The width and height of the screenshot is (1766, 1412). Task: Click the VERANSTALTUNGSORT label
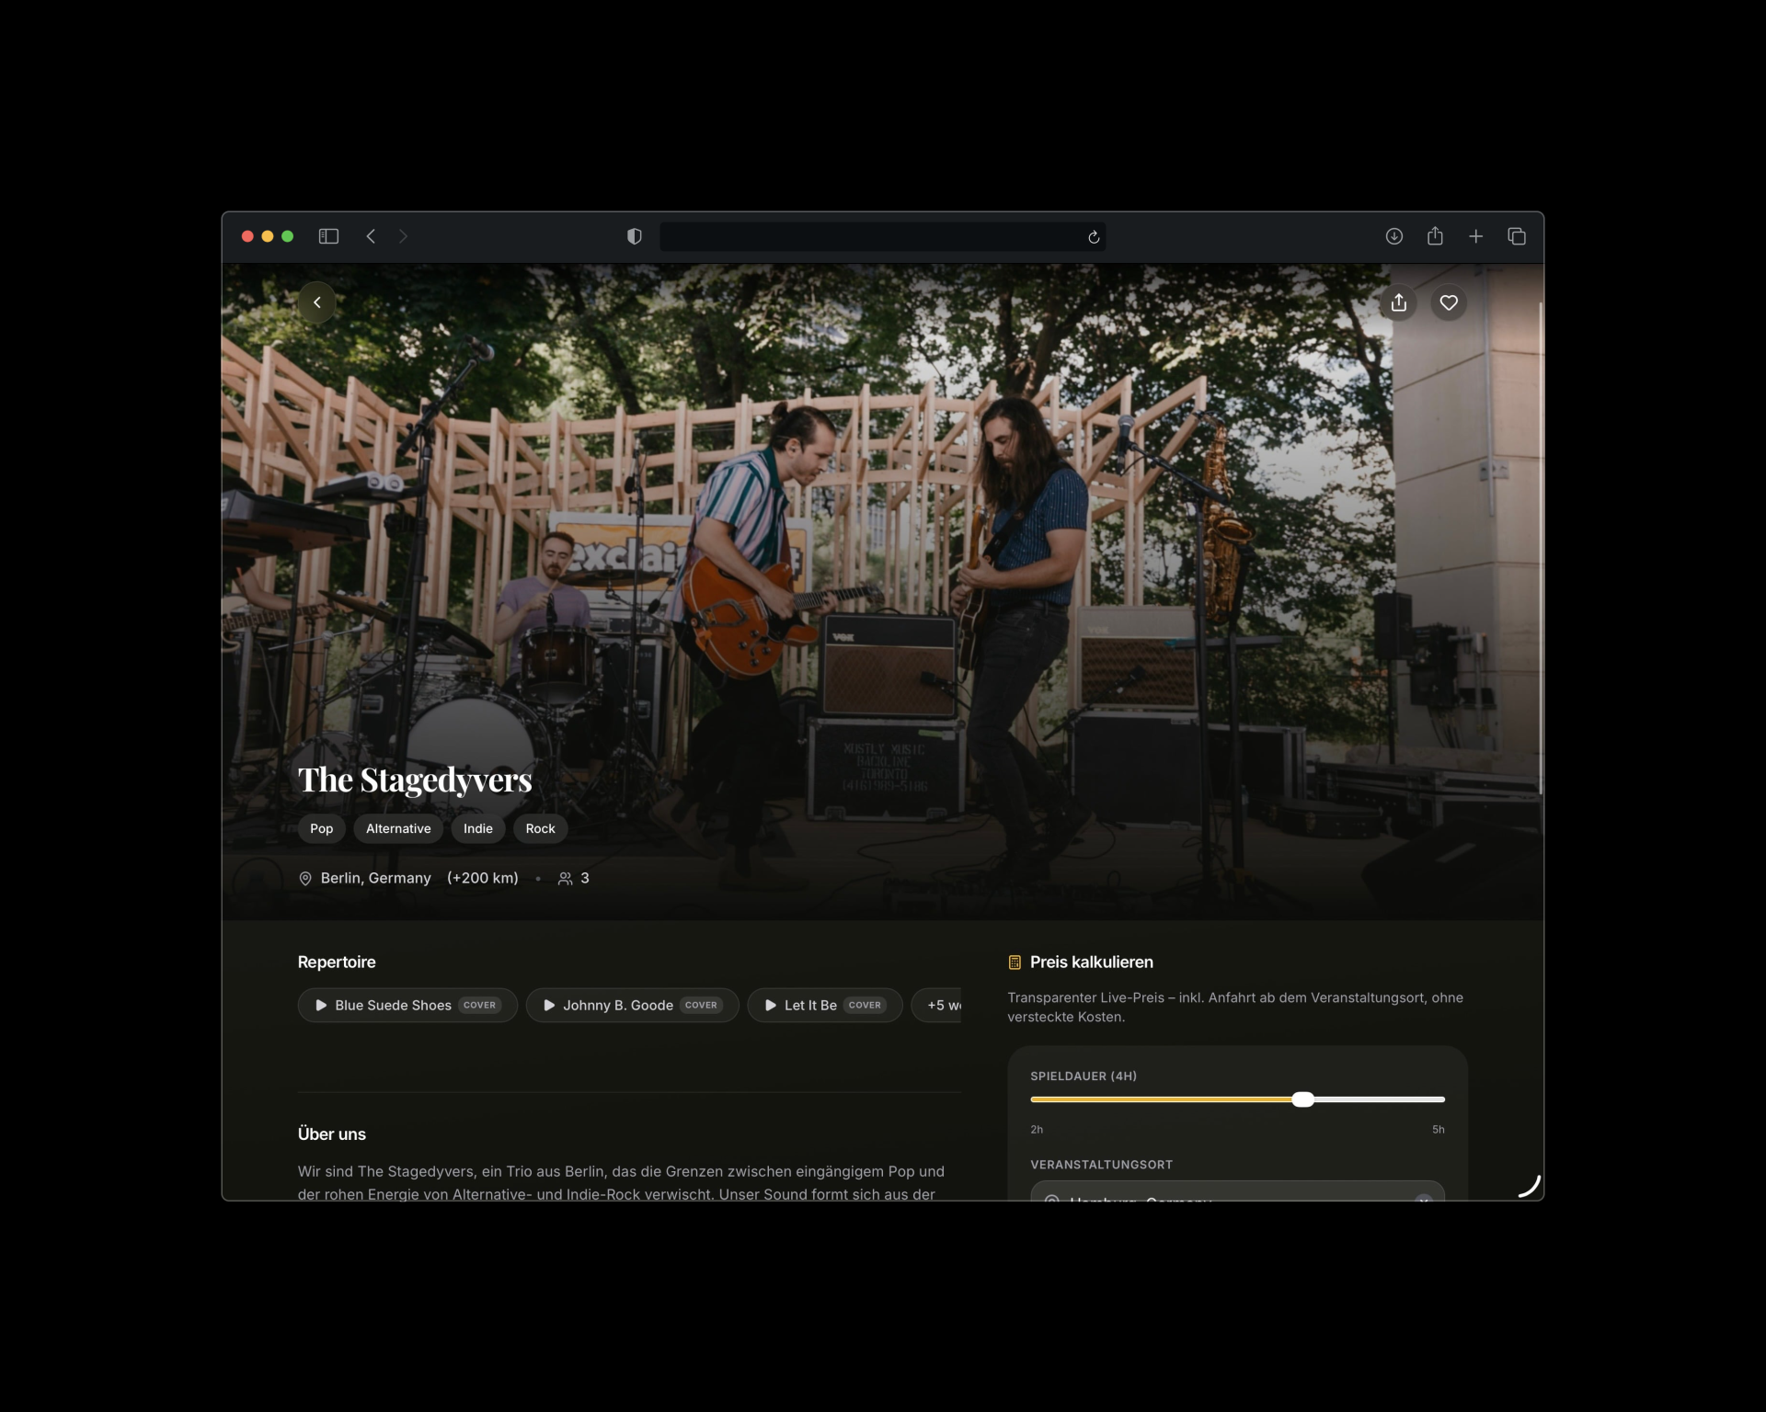[x=1101, y=1165]
